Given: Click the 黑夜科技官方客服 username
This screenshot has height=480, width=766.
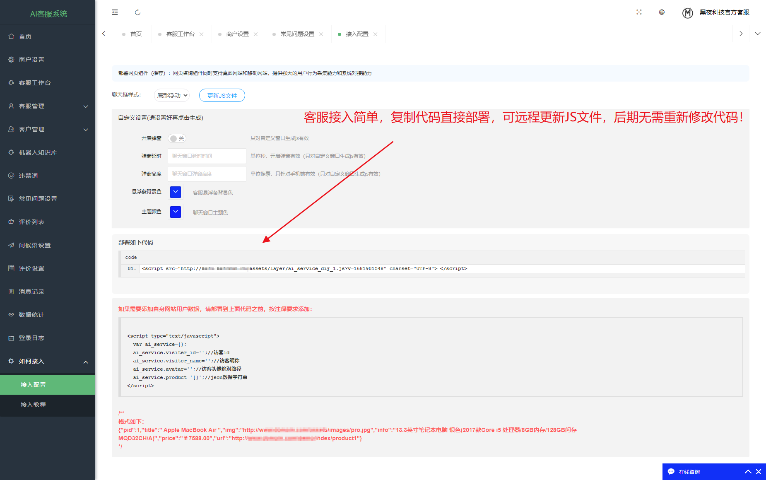Looking at the screenshot, I should (725, 12).
